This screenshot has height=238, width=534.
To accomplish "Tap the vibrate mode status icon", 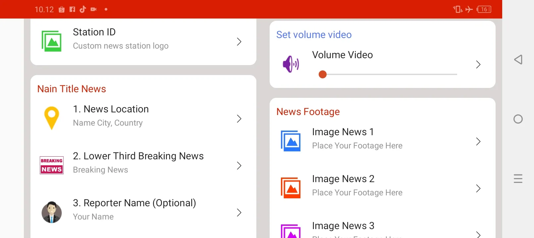I will (458, 9).
